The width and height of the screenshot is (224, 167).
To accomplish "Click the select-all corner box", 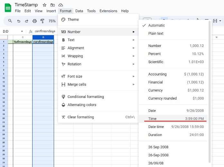I will 4,37.
